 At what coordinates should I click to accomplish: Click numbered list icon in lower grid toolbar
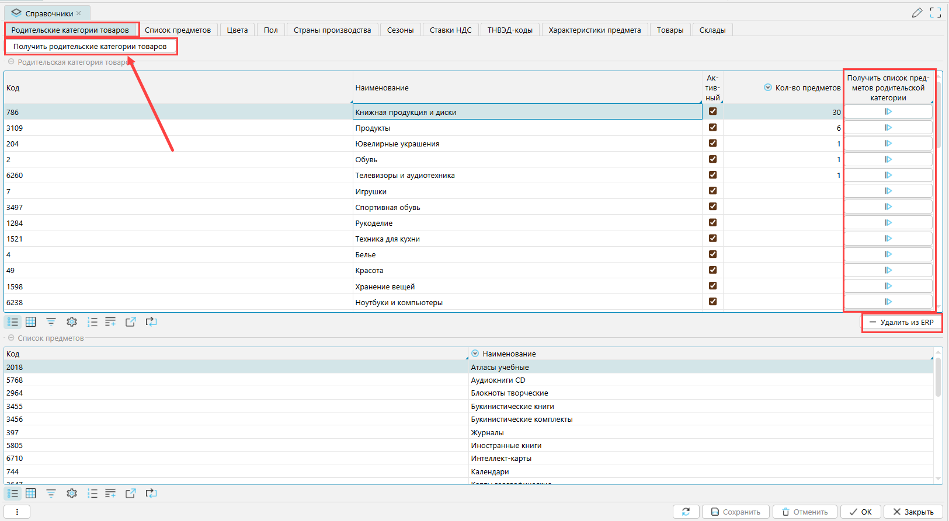click(x=92, y=494)
